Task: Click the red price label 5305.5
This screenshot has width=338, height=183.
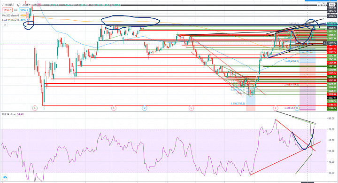Action: pyautogui.click(x=332, y=73)
